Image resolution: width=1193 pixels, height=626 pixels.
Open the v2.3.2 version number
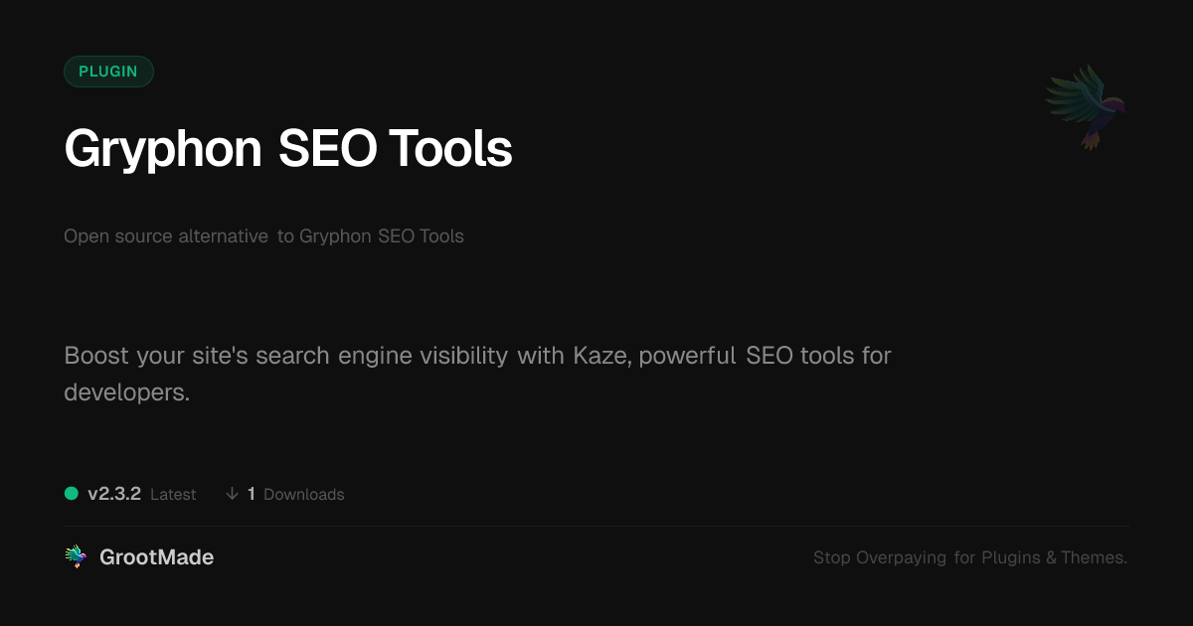pos(114,494)
